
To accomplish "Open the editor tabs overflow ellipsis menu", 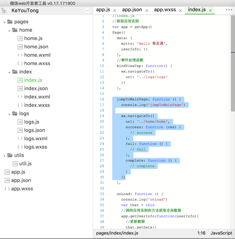I will tap(229, 10).
